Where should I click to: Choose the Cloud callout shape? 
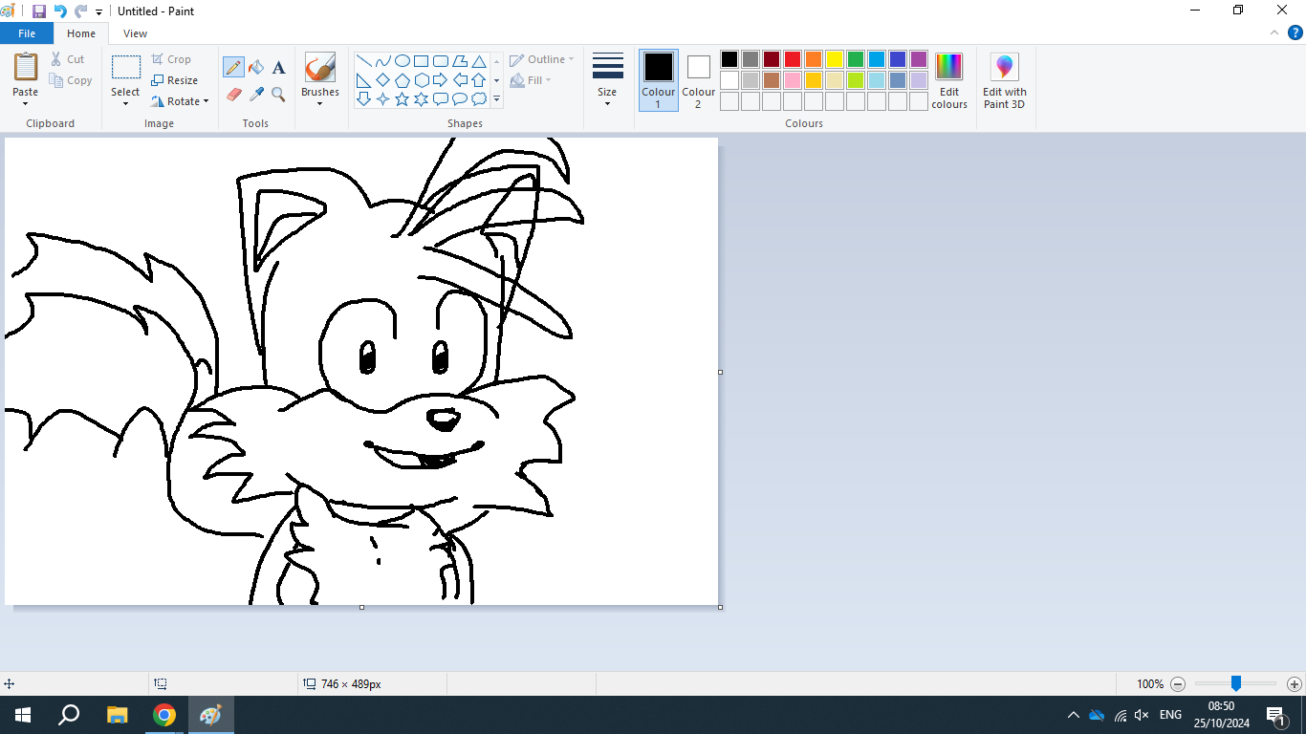[x=479, y=98]
